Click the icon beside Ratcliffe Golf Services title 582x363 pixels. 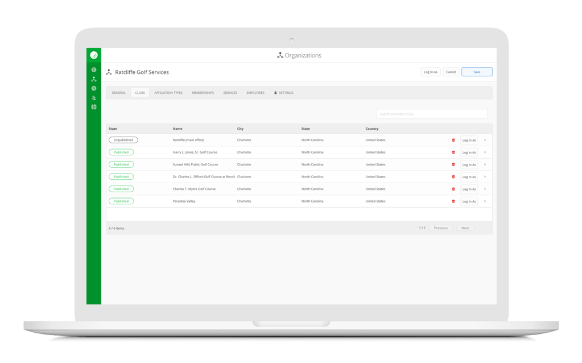tap(109, 72)
